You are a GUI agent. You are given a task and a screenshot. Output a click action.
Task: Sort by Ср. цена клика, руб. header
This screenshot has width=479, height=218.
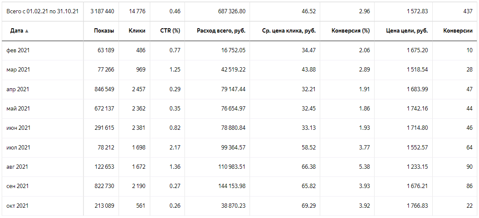click(x=289, y=31)
